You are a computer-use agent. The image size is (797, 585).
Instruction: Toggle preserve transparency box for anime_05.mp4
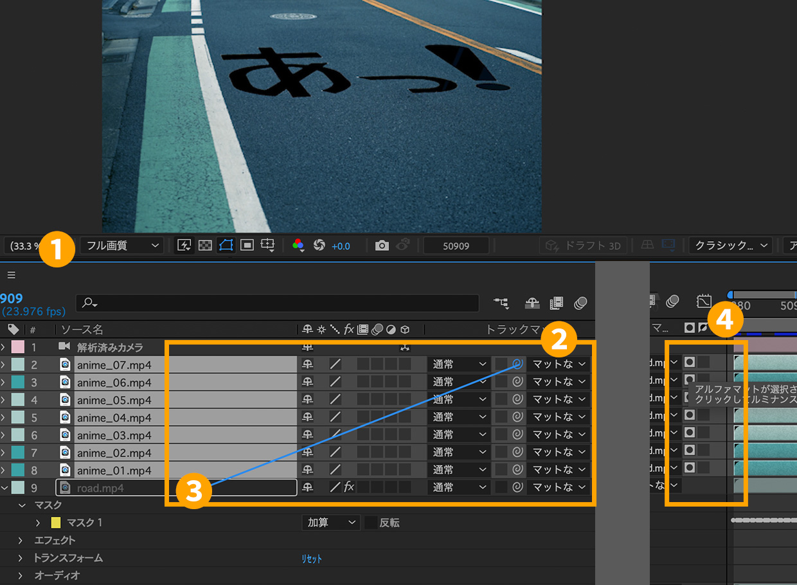[501, 399]
